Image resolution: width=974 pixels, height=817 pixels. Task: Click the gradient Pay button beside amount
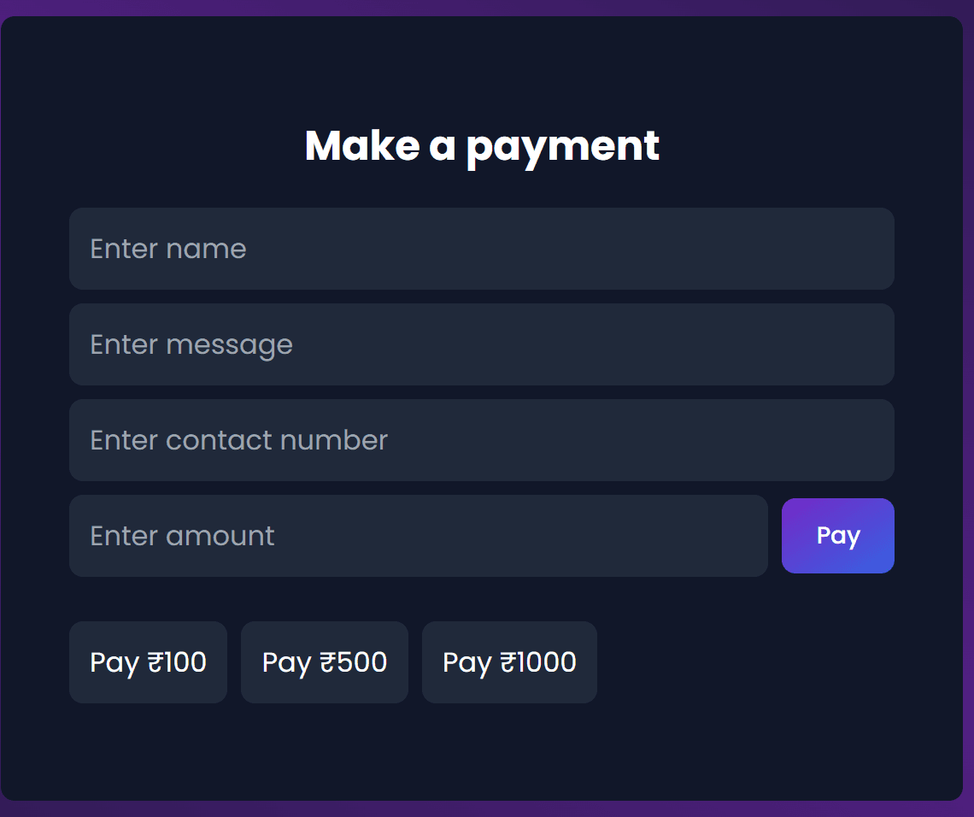tap(838, 536)
